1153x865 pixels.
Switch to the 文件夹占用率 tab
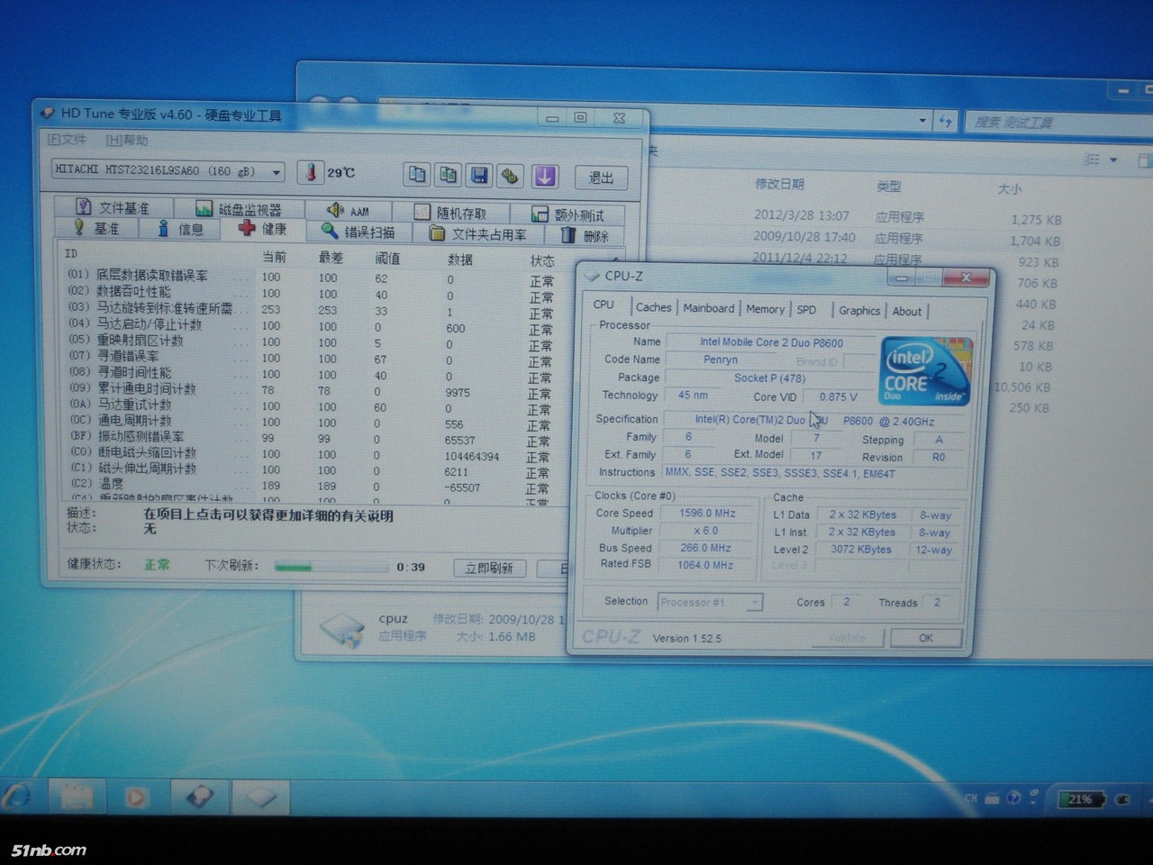(478, 233)
